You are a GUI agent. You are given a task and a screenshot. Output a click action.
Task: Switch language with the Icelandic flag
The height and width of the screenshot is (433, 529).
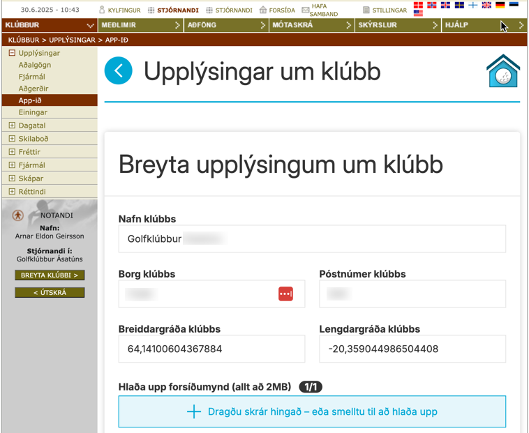(445, 5)
